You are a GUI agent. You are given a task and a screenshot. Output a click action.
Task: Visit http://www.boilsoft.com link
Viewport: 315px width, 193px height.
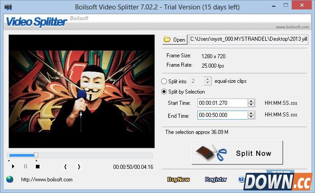point(47,180)
